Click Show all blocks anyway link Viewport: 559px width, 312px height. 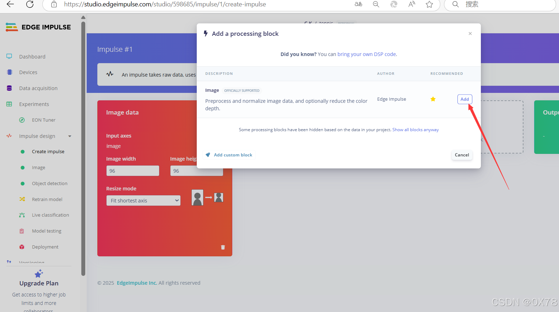point(416,130)
